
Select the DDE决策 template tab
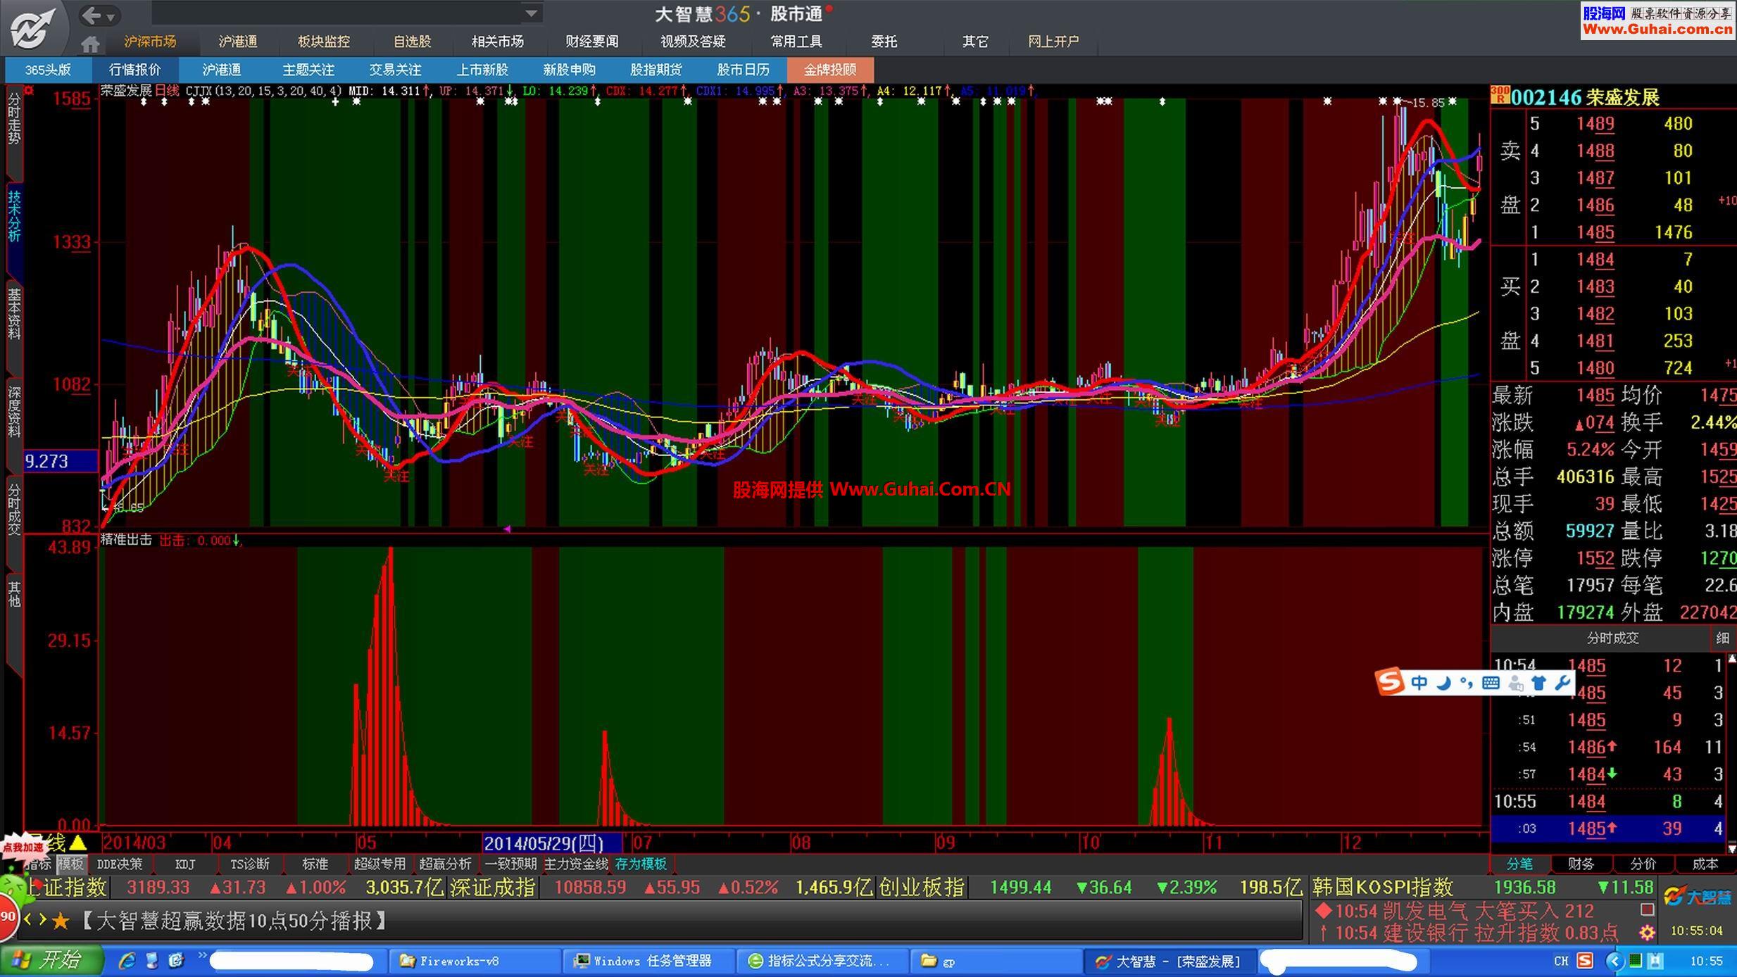(x=120, y=864)
